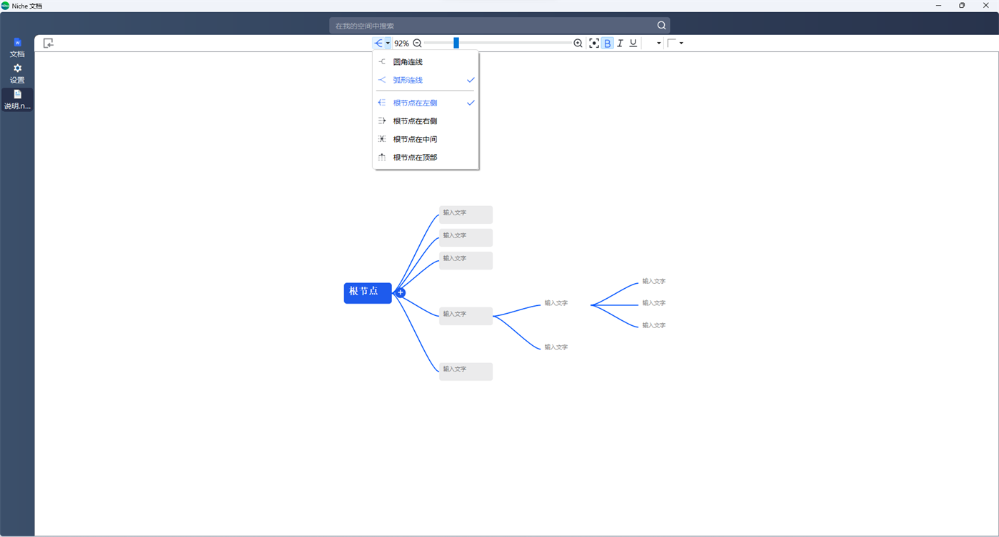Select 根节点在顶部 layout option

click(x=414, y=157)
